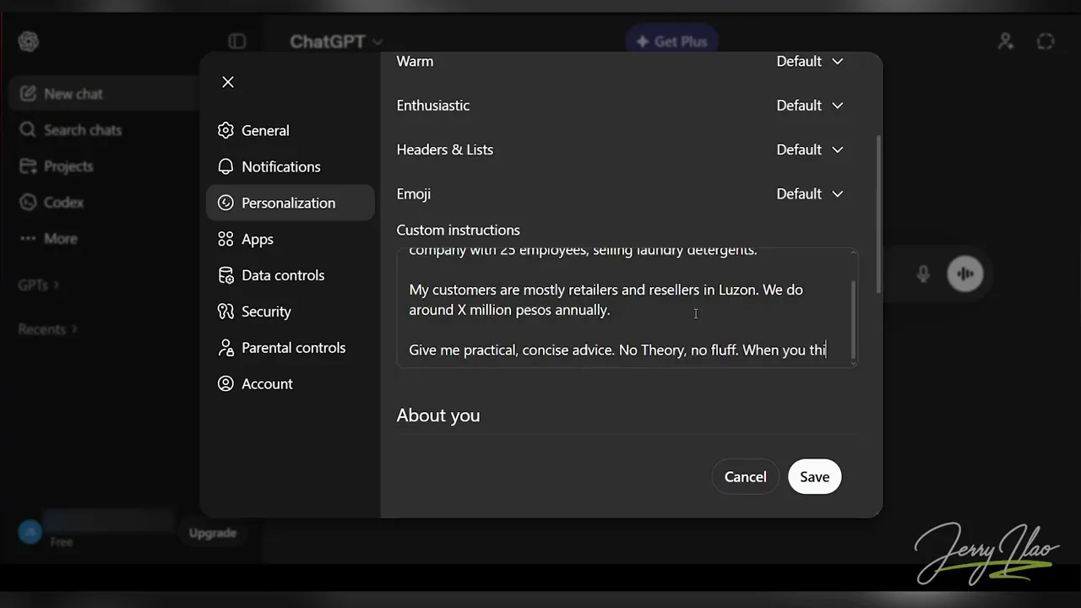Click the microphone dictation icon
This screenshot has width=1081, height=608.
coord(923,274)
